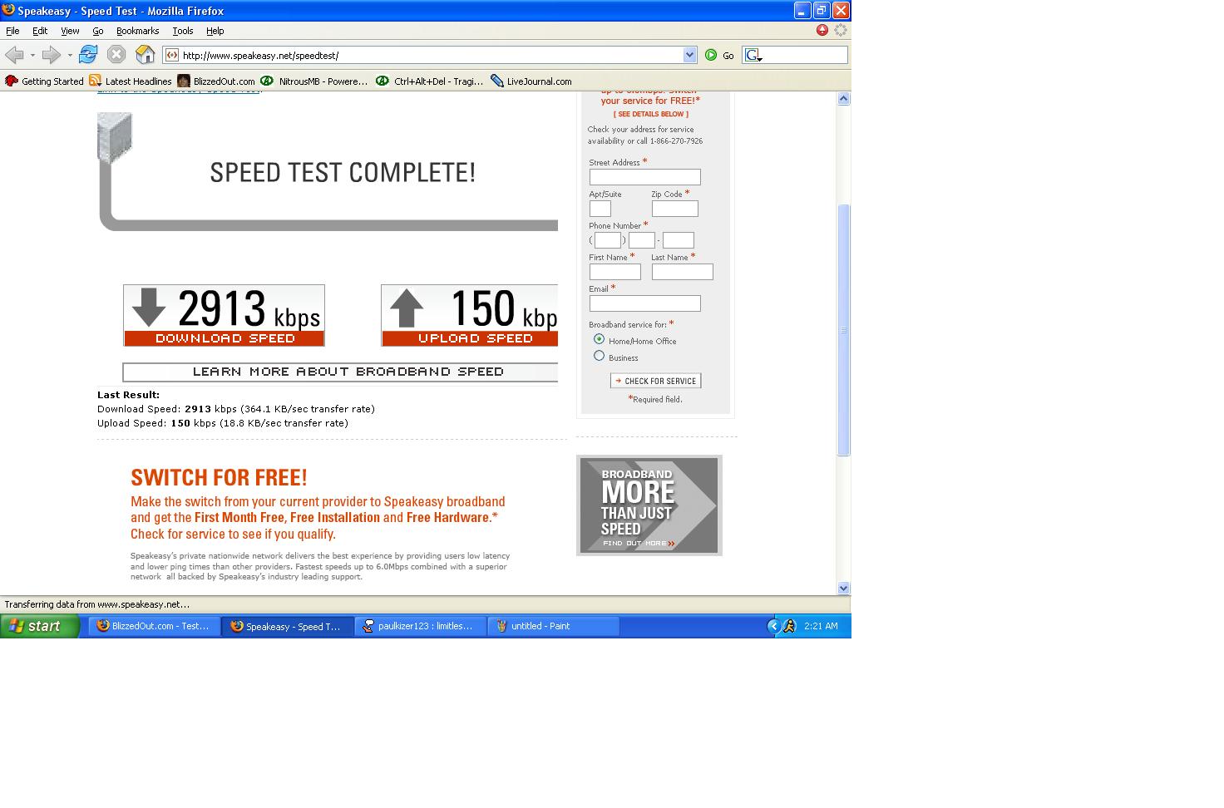Open the NitrousMB bookmark
The height and width of the screenshot is (808, 1224).
point(314,81)
